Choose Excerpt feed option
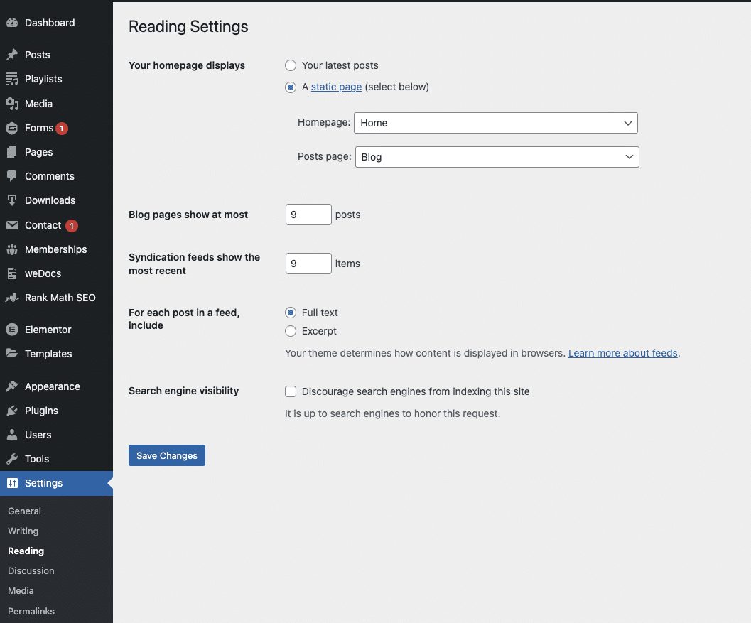 click(x=291, y=331)
